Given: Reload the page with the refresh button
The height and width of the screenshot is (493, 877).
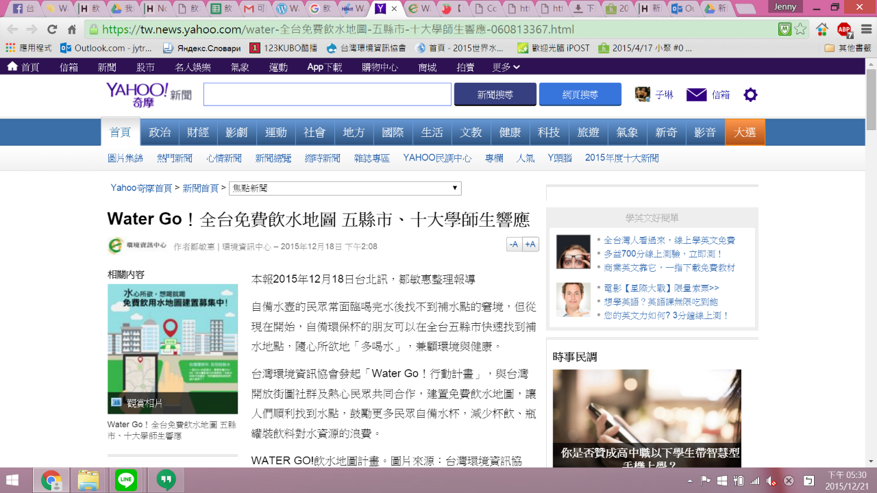Looking at the screenshot, I should pos(51,29).
